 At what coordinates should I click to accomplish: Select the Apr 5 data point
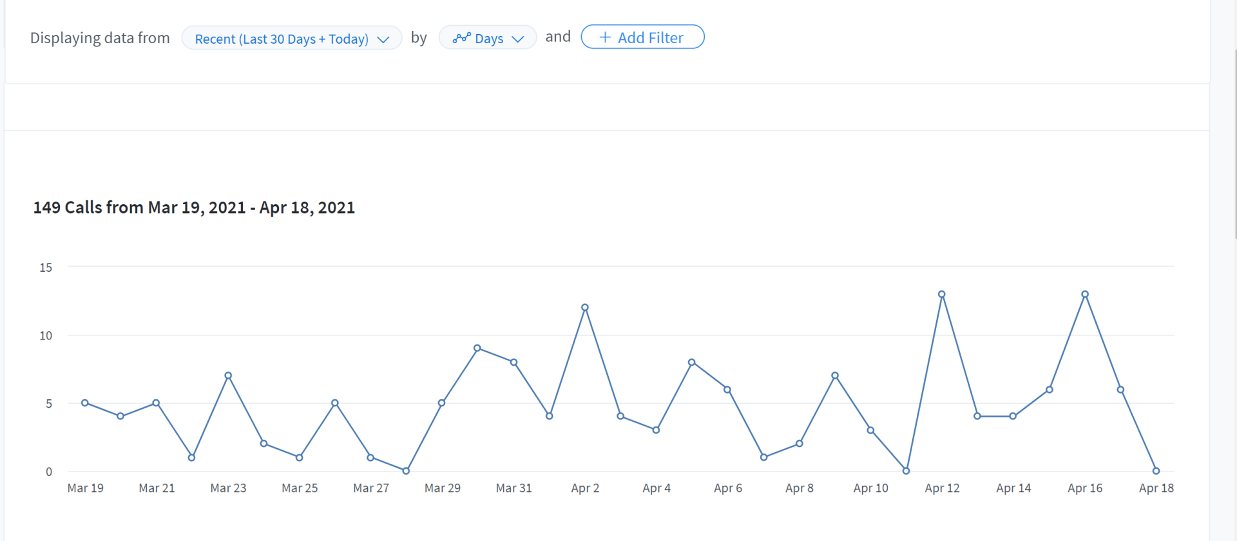(692, 363)
